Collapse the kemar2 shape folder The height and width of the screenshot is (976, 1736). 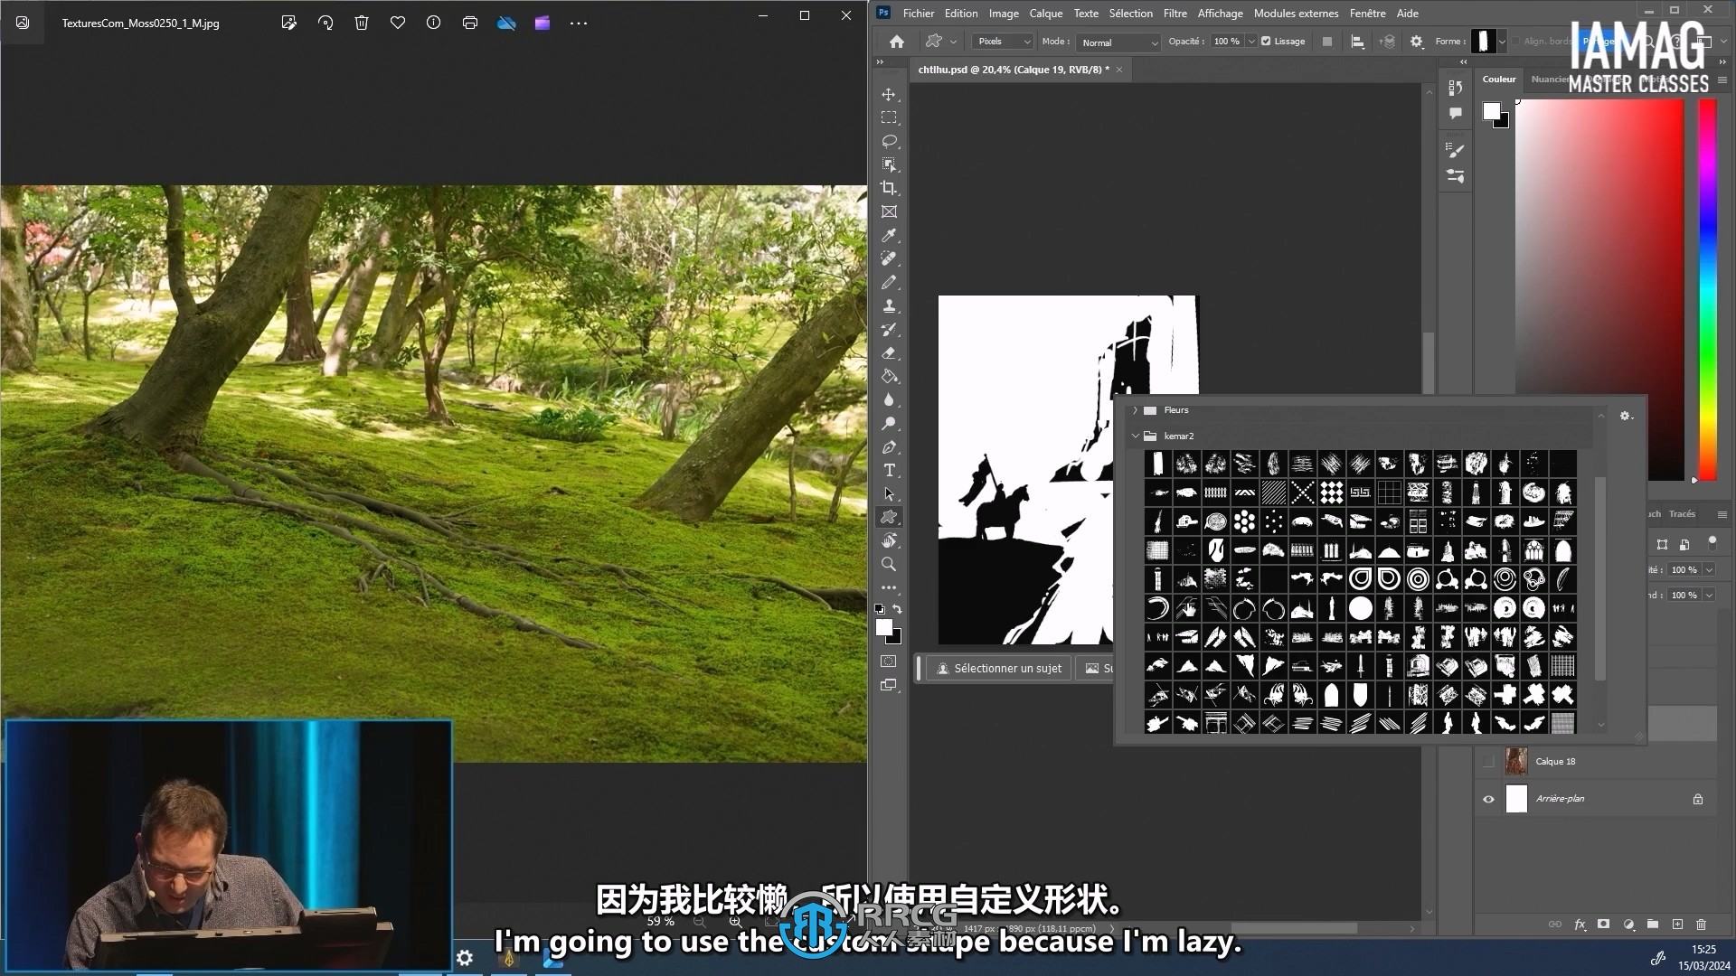[x=1136, y=436]
